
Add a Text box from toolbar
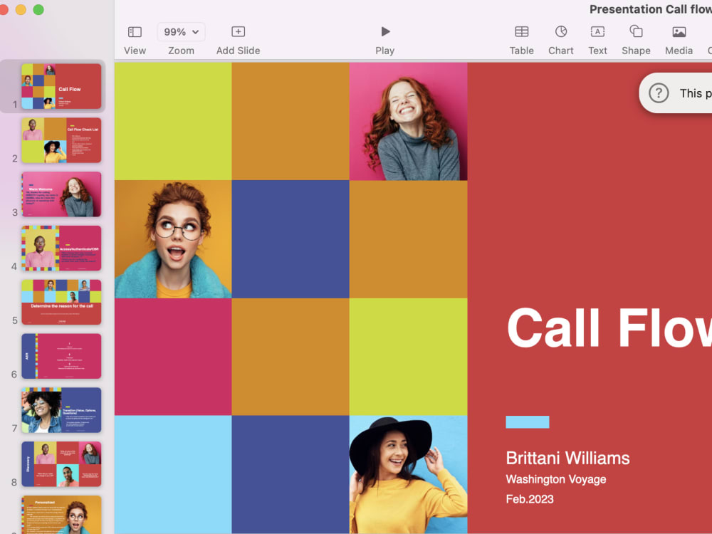(x=597, y=31)
